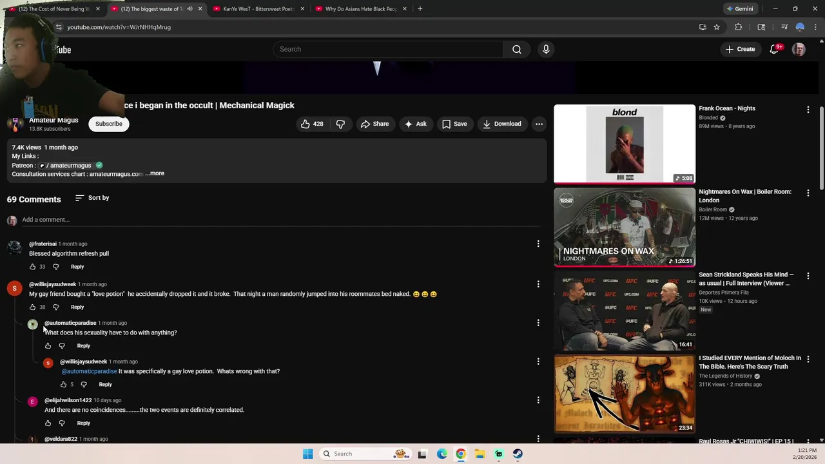Open options for @elijahwilson1422's comment
This screenshot has height=464, width=825.
point(538,400)
